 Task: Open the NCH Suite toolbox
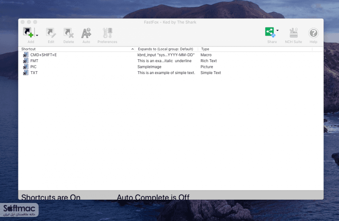click(x=294, y=33)
